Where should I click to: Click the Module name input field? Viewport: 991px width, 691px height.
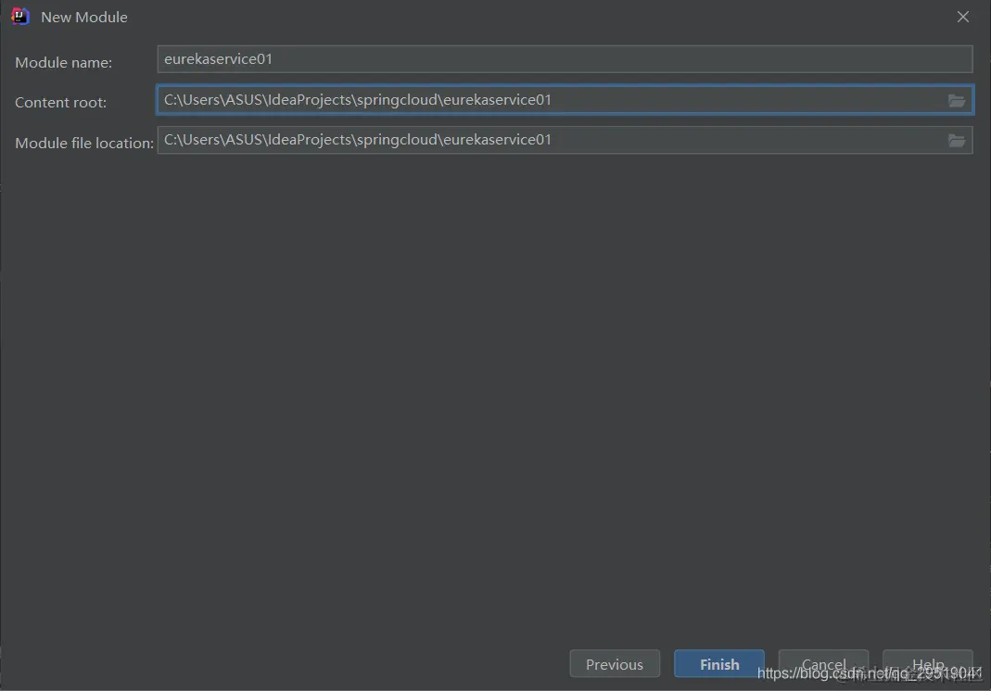(x=565, y=58)
